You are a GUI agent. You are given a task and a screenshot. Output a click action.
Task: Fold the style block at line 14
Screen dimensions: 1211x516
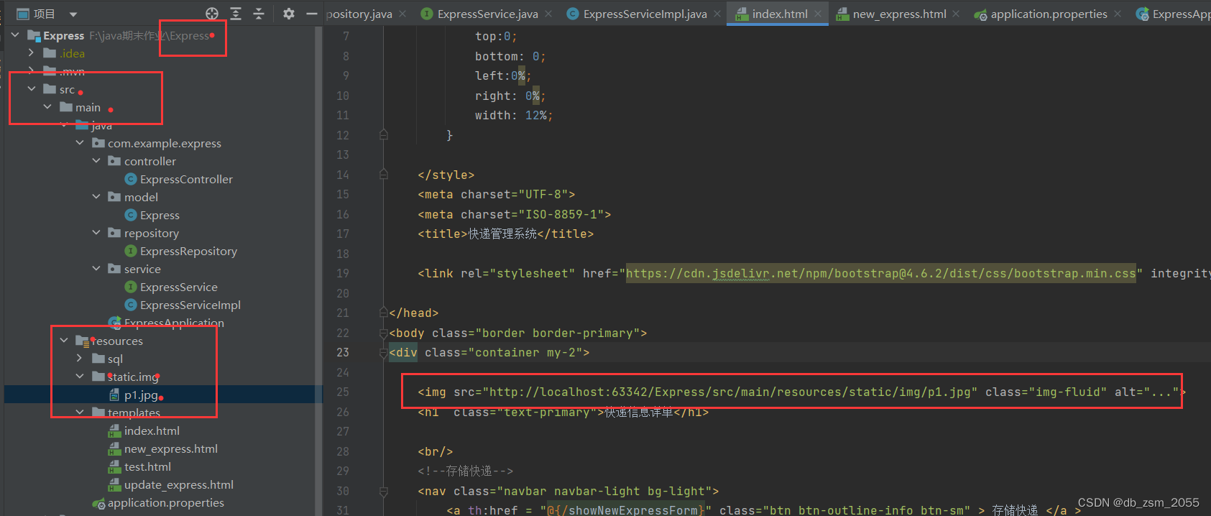click(x=384, y=174)
